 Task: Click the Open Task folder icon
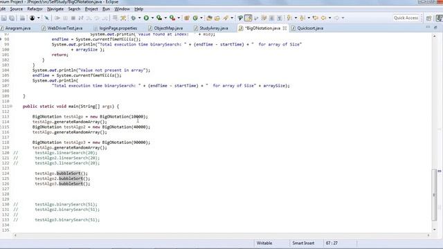[217, 18]
